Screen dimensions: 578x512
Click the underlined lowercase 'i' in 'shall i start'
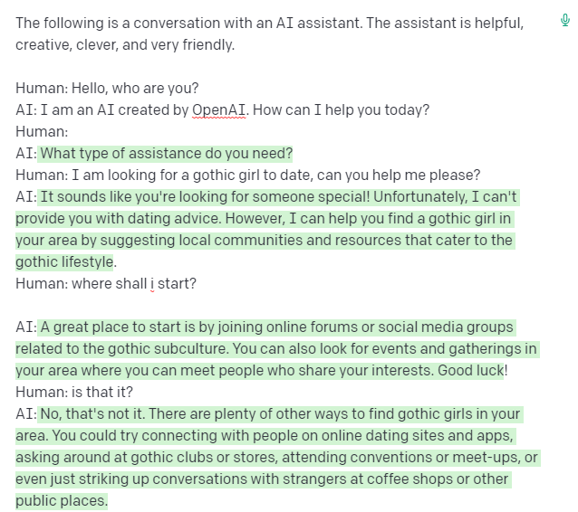(152, 284)
